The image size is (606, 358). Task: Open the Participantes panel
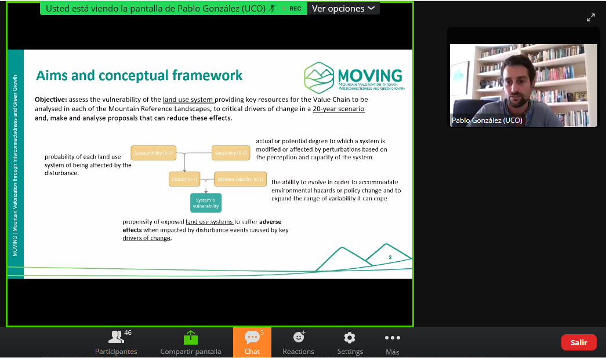coord(115,342)
